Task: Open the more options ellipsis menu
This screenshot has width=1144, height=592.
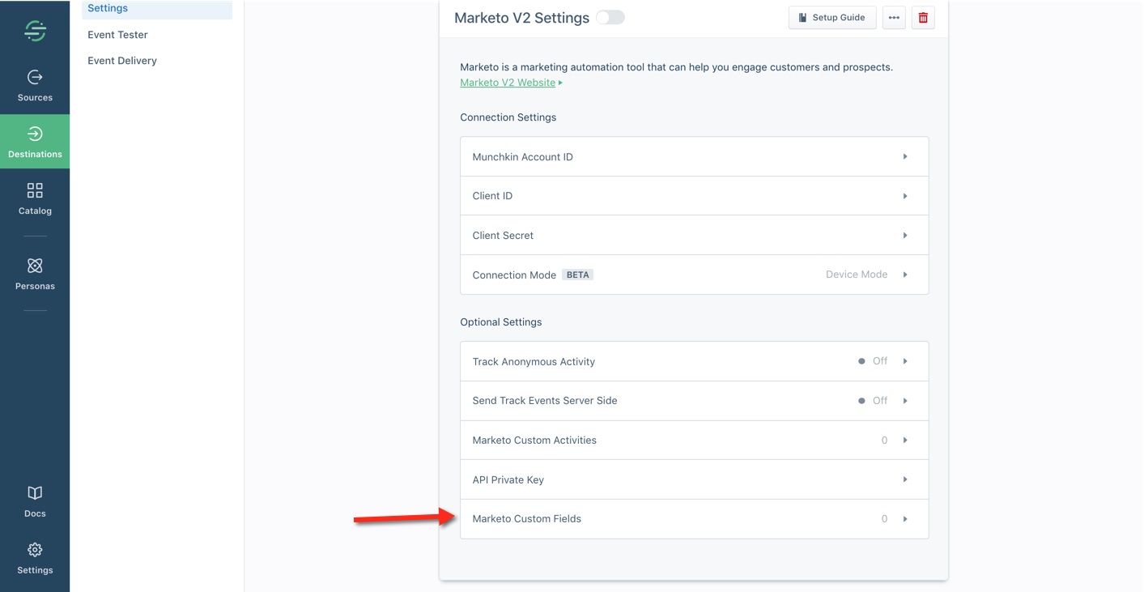Action: 894,18
